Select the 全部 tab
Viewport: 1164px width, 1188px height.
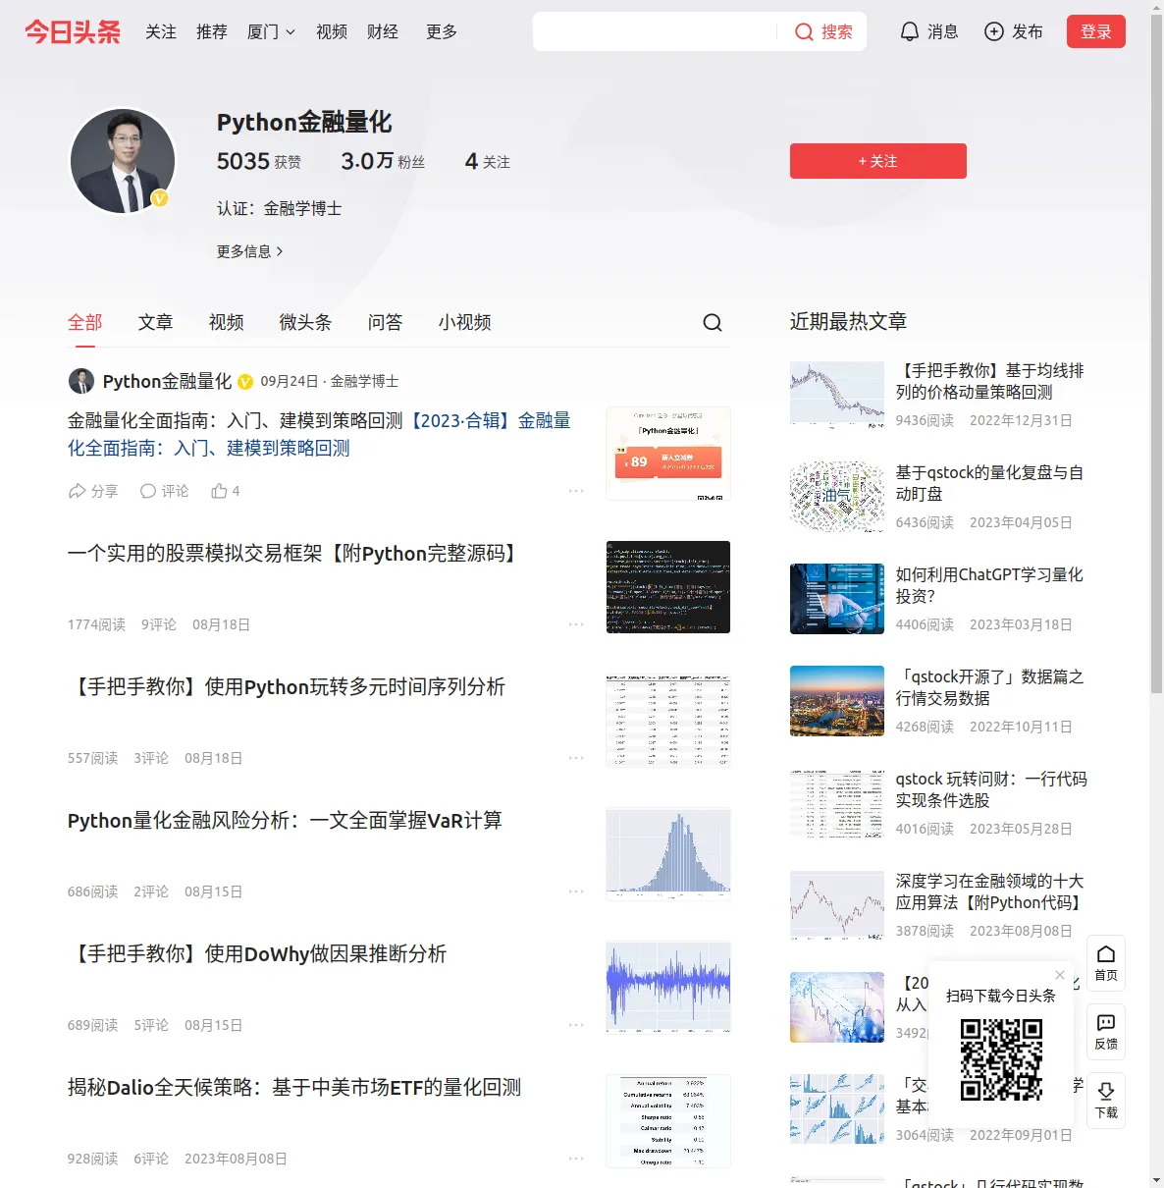click(x=85, y=322)
